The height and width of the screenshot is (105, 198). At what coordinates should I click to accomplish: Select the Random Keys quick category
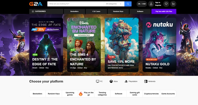pyautogui.click(x=54, y=94)
